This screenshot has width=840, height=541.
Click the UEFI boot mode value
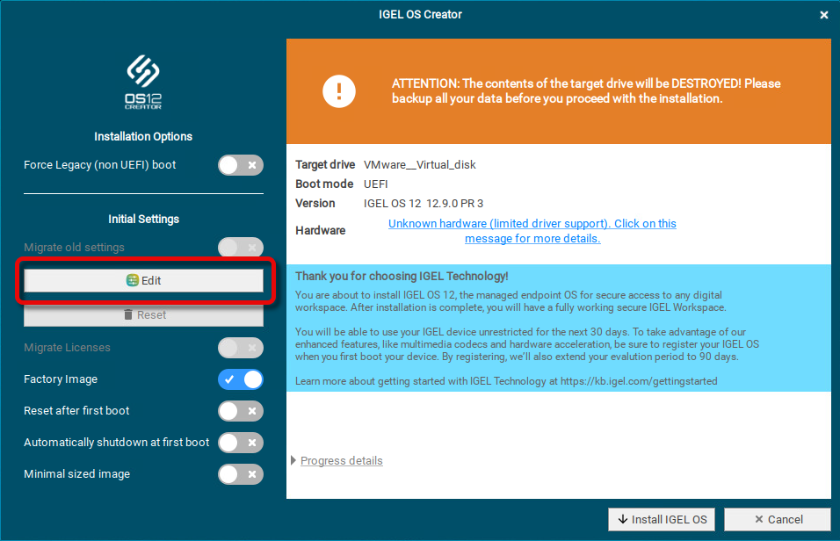pyautogui.click(x=375, y=184)
